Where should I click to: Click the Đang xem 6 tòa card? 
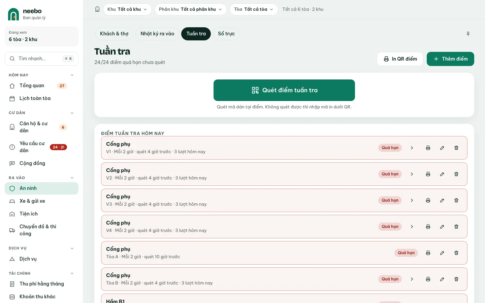(41, 36)
